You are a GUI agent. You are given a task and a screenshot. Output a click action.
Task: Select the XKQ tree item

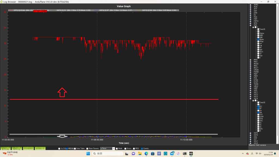pyautogui.click(x=256, y=137)
